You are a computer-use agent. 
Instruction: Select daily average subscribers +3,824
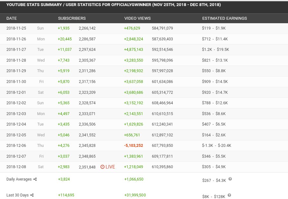[x=64, y=179]
